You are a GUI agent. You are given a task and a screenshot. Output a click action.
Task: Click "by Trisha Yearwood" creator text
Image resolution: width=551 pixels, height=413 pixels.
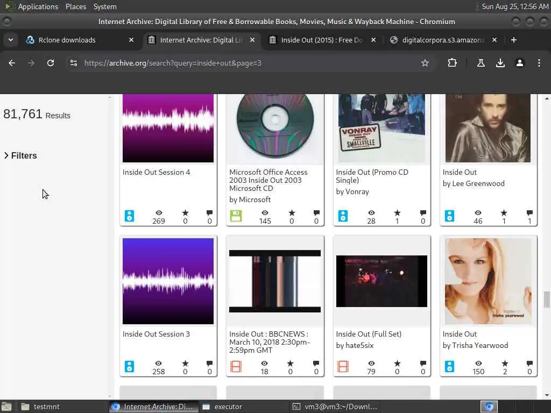[x=475, y=345]
